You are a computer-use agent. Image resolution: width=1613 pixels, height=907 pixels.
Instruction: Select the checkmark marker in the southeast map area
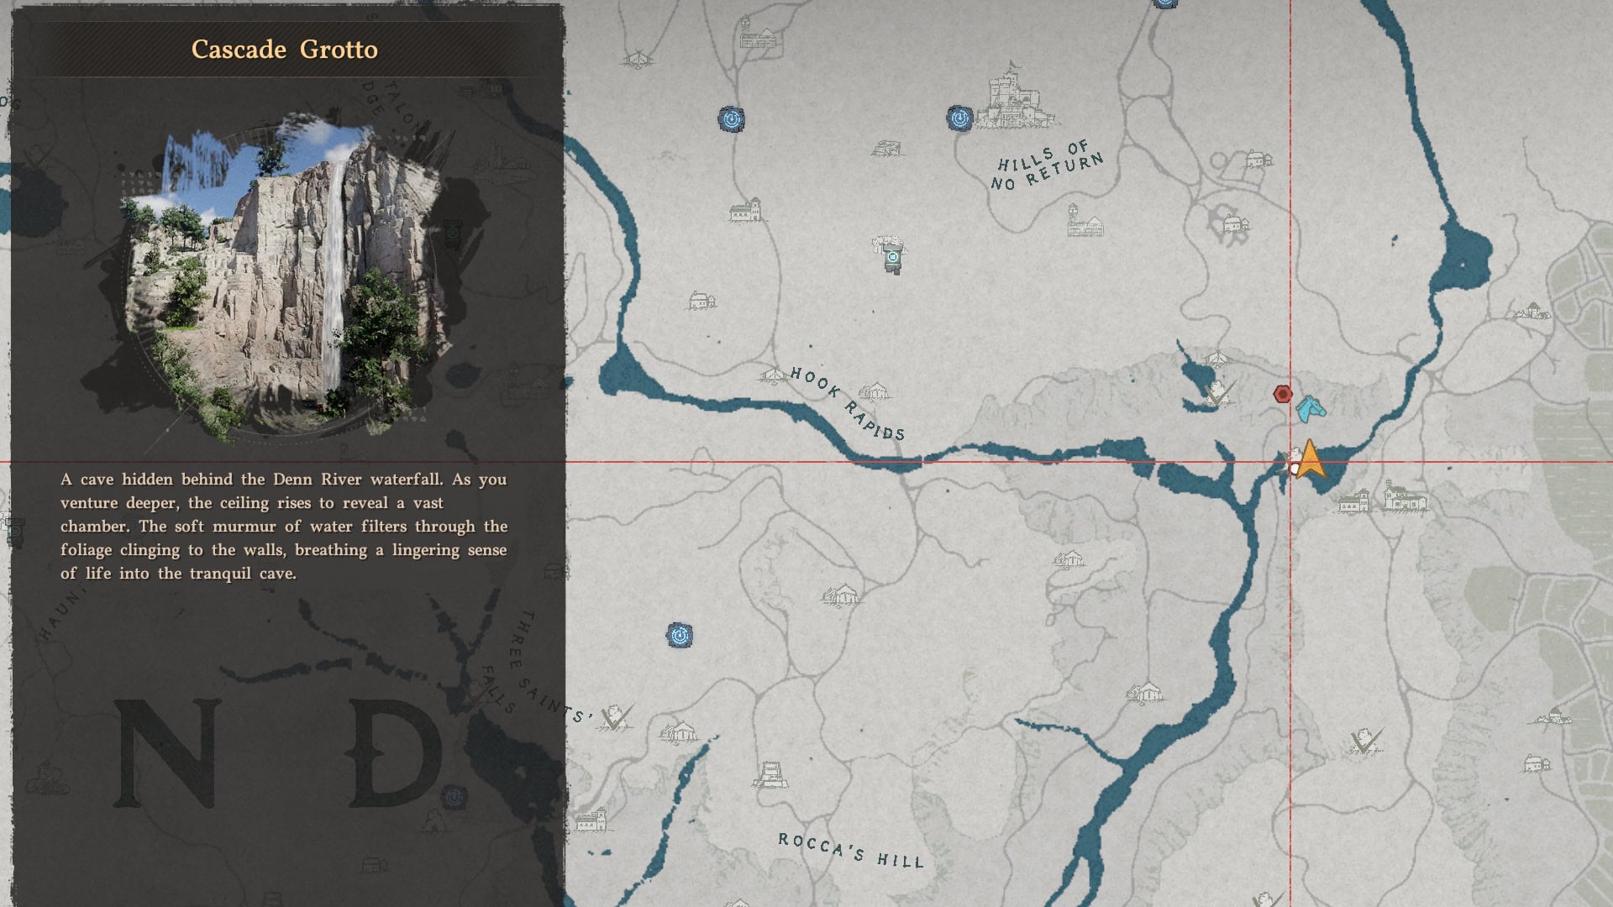1366,742
